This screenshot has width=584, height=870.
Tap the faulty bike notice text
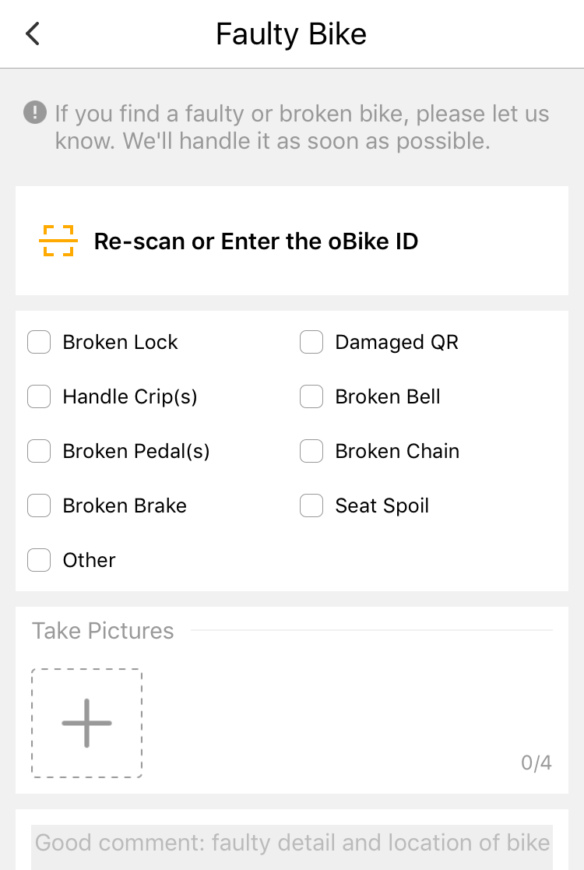(301, 128)
